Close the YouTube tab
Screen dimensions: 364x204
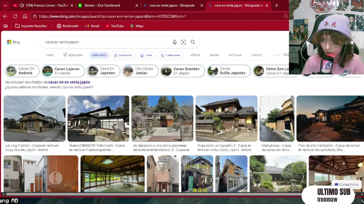click(72, 5)
